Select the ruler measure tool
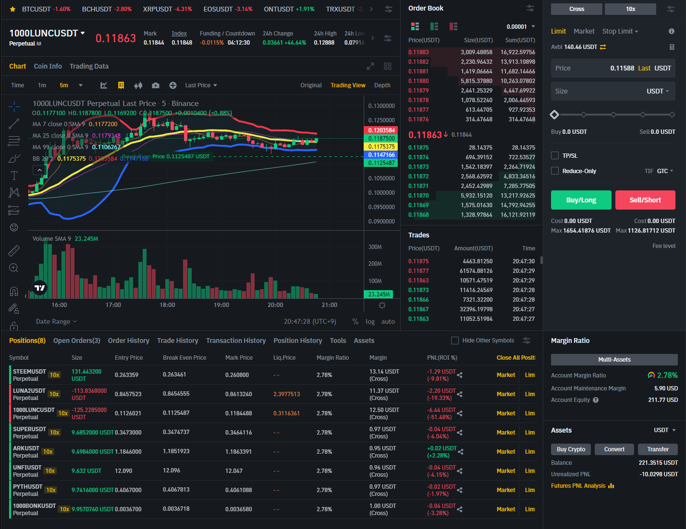Image resolution: width=686 pixels, height=529 pixels. click(x=14, y=250)
